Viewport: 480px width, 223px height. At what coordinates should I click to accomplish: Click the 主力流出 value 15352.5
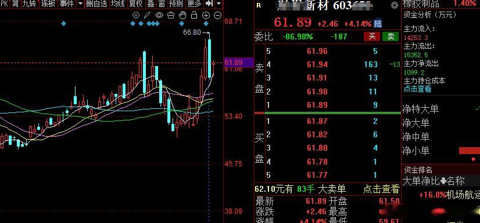point(415,55)
